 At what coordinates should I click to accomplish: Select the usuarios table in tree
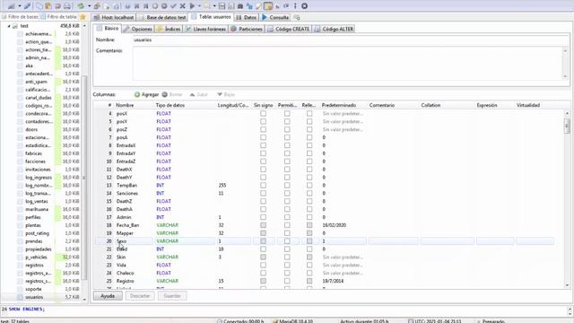(34, 297)
